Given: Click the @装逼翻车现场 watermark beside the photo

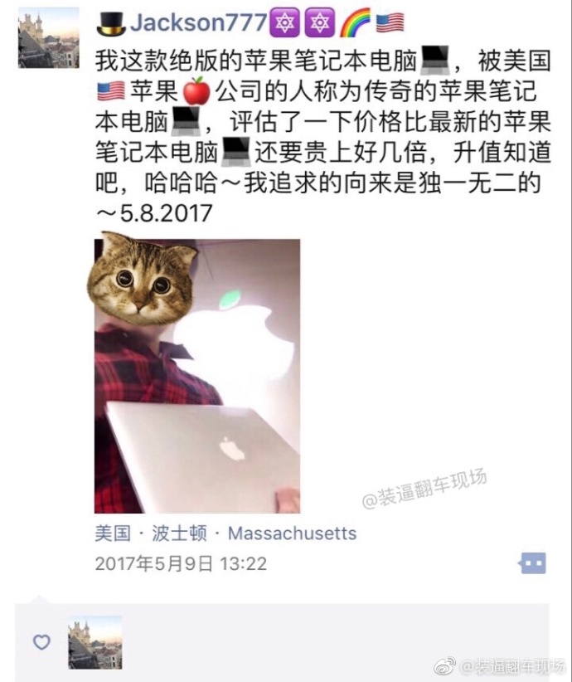Looking at the screenshot, I should [x=424, y=489].
